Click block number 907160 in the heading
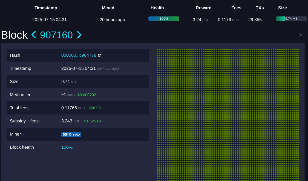 [56, 35]
